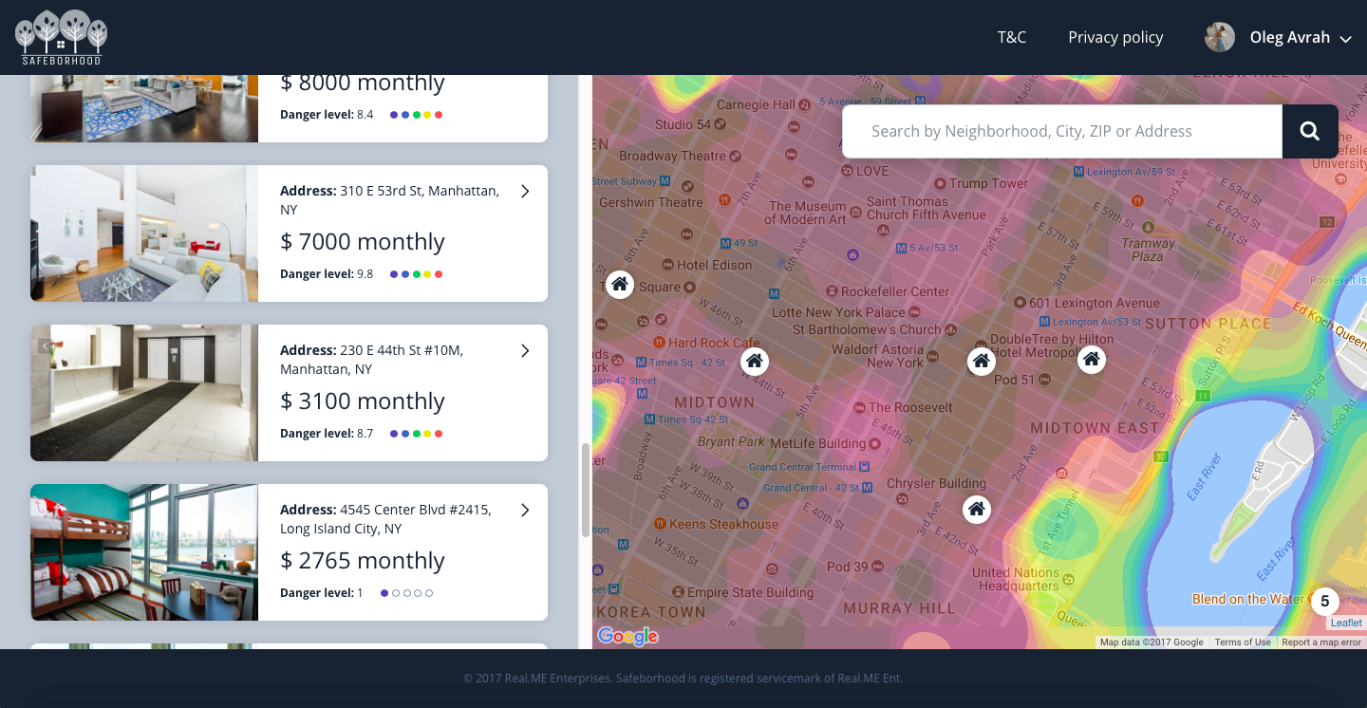Click danger level dots for $2765 listing
The height and width of the screenshot is (708, 1367).
pos(406,593)
